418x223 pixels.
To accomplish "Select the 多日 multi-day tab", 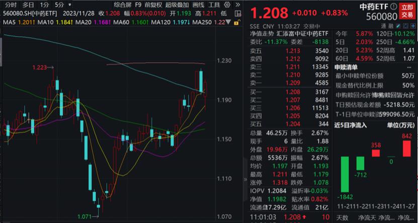I will (x=28, y=5).
